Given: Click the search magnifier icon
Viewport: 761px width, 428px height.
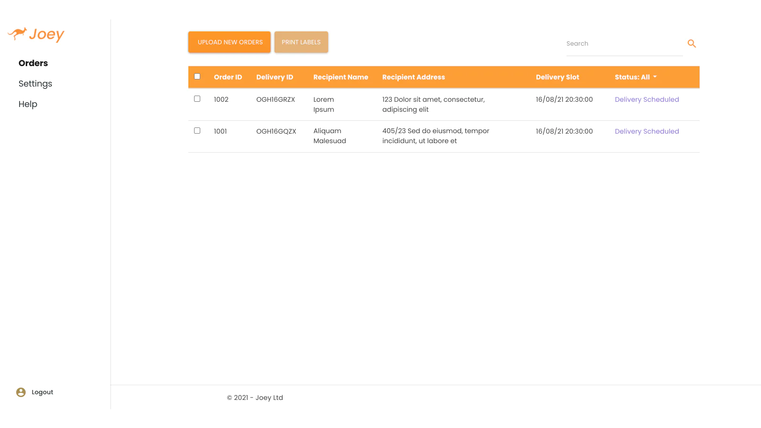Looking at the screenshot, I should [692, 44].
